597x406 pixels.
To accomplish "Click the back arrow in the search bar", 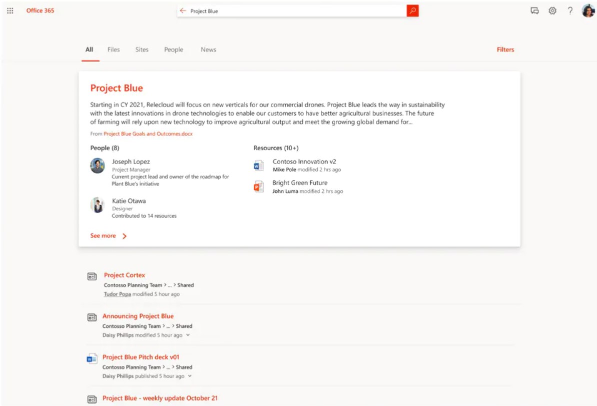I will [x=184, y=10].
